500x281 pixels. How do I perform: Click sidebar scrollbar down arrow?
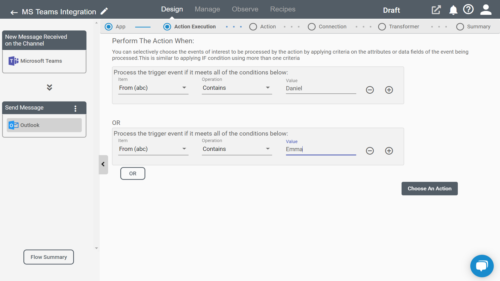[x=96, y=248]
